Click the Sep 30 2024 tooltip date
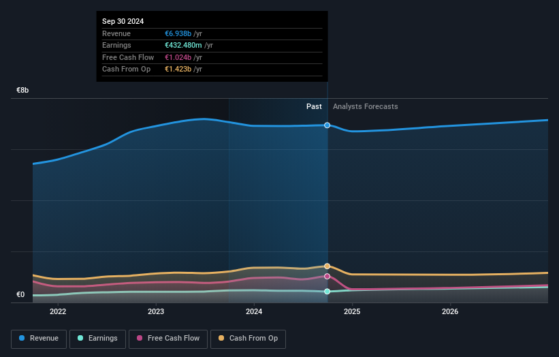 pyautogui.click(x=123, y=21)
